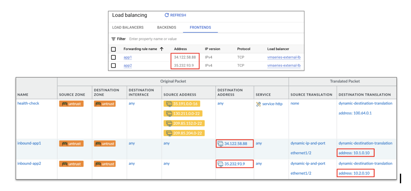Check the box for app2 forwarding rule

click(x=113, y=66)
